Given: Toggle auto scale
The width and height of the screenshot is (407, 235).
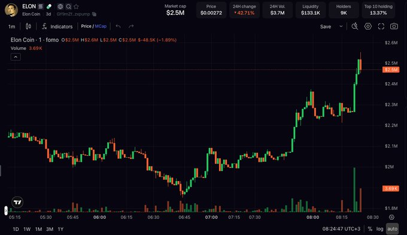Looking at the screenshot, I should coord(392,229).
